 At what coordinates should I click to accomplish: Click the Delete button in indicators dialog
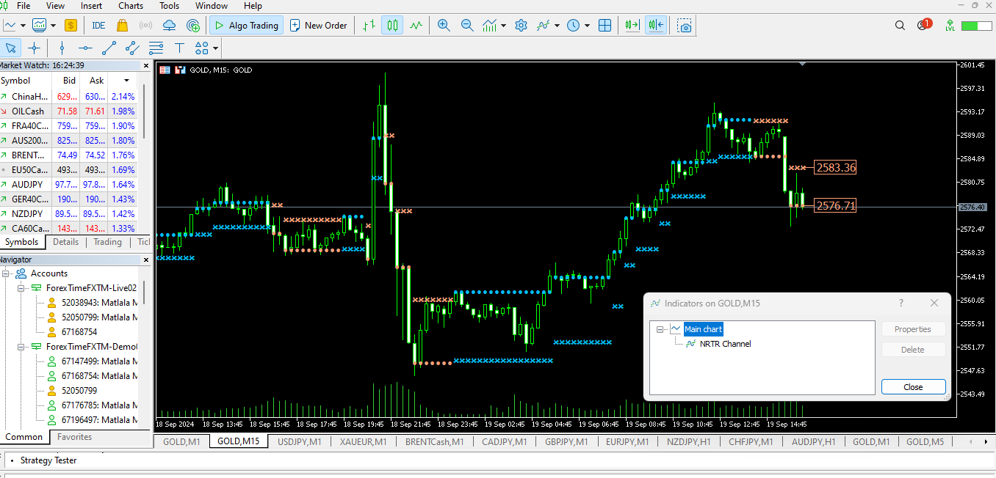(x=914, y=350)
